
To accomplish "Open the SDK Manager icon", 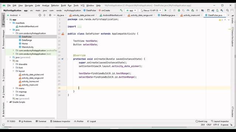I will coord(222,10).
